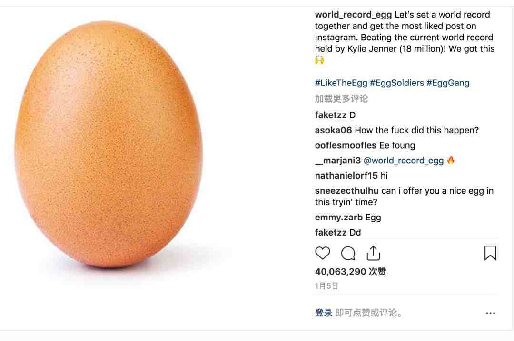Save the post with the bookmark icon
The width and height of the screenshot is (514, 341).
[x=490, y=253]
